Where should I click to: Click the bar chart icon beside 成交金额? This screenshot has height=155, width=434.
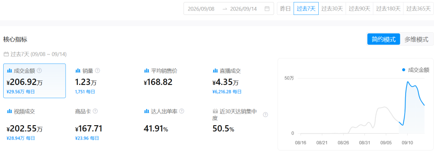pos(9,71)
